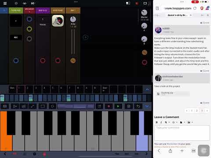The height and width of the screenshot is (158, 211).
Task: Collapse the keyboard panel with the blue chevron
Action: (147, 106)
